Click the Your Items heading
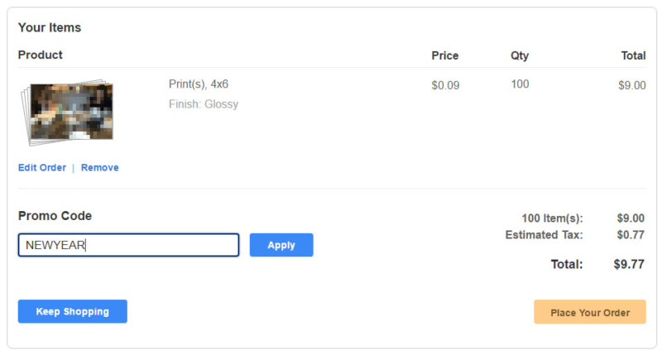This screenshot has height=355, width=662. [x=50, y=27]
